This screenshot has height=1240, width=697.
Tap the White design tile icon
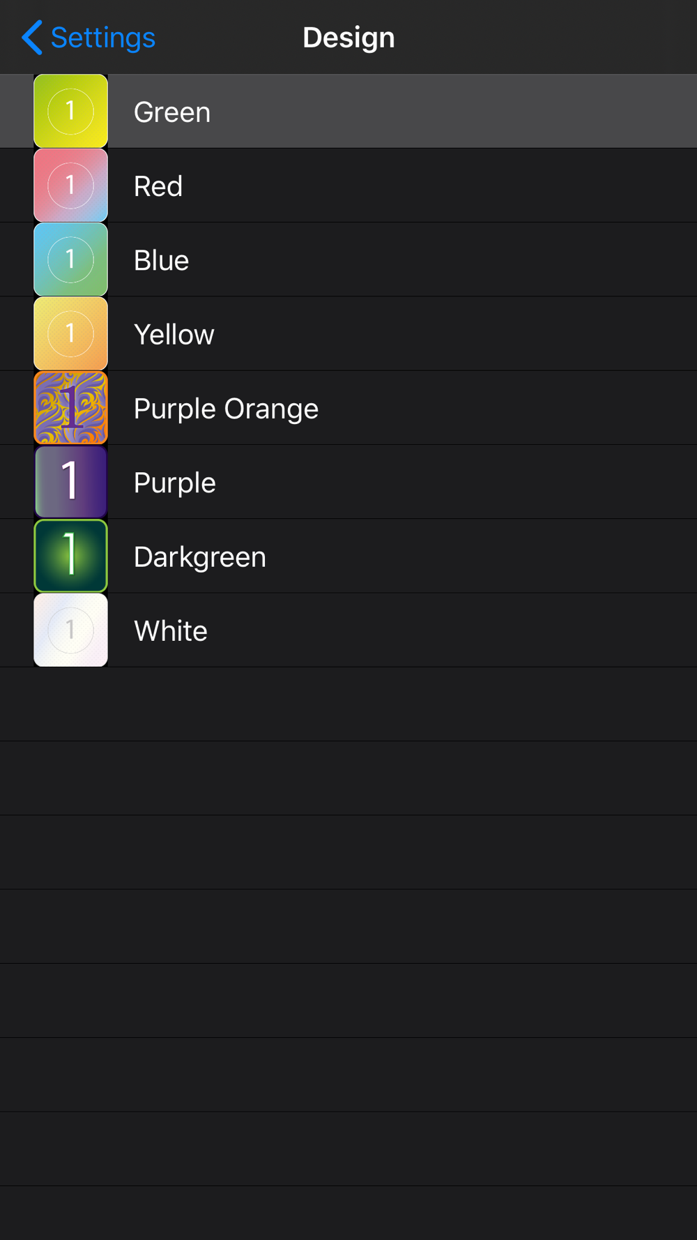[x=70, y=630]
